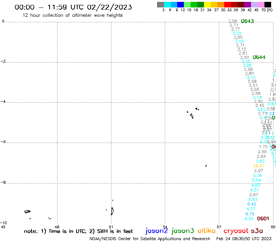Click the blue wave height value 6.42
276x242 pixels.
tap(252, 204)
